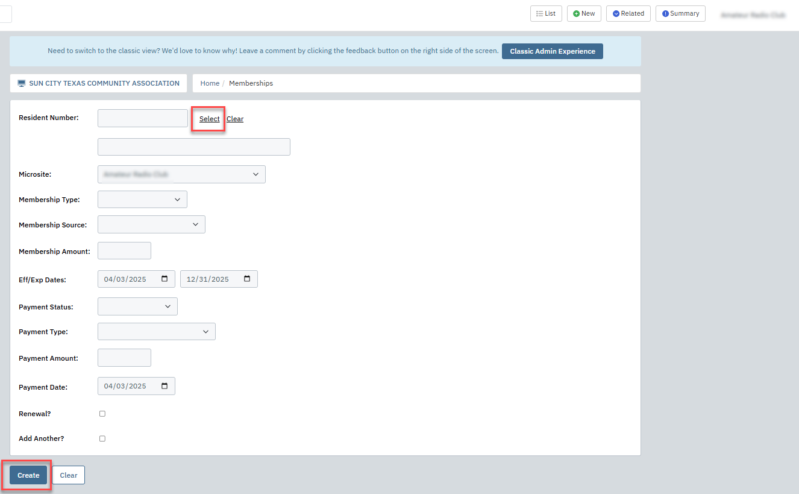Image resolution: width=799 pixels, height=494 pixels.
Task: Open calendar picker for Payment Date
Action: (x=165, y=386)
